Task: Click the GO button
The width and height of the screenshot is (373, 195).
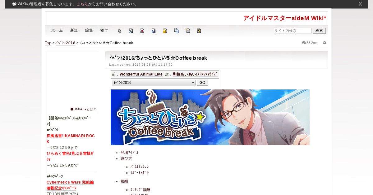Action: pyautogui.click(x=202, y=83)
